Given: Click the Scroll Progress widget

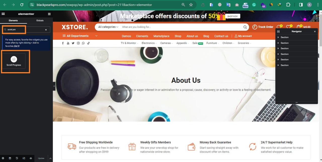Looking at the screenshot, I should [x=14, y=61].
